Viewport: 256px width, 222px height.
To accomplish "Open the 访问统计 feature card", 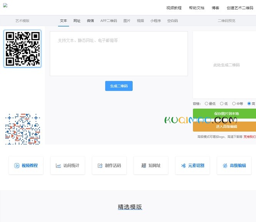I will pos(68,165).
